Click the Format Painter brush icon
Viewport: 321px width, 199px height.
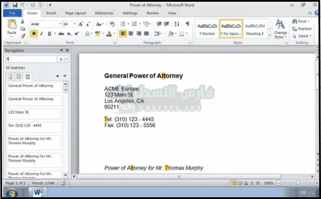coord(22,35)
